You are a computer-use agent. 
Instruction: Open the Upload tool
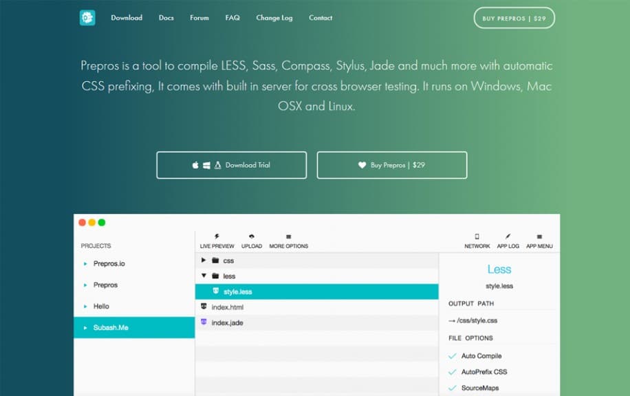click(252, 242)
